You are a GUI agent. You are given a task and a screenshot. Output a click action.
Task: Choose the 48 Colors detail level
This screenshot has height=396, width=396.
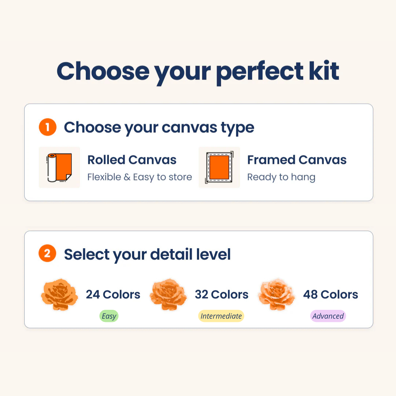(330, 294)
